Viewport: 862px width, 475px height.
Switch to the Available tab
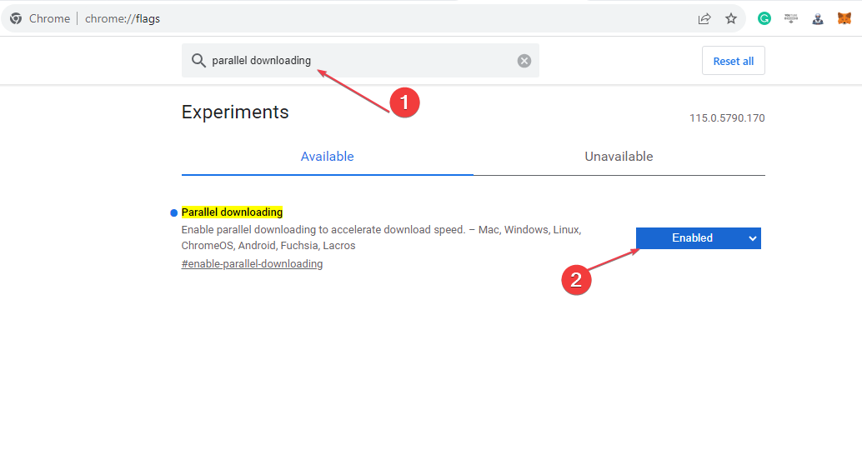coord(327,157)
